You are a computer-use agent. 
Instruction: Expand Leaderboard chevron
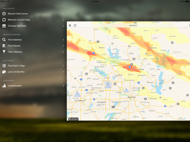click(63, 86)
